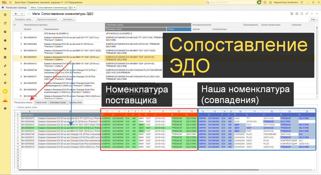Image resolution: width=321 pixels, height=175 pixels.
Task: Click the printer icon
Action: click(x=297, y=14)
